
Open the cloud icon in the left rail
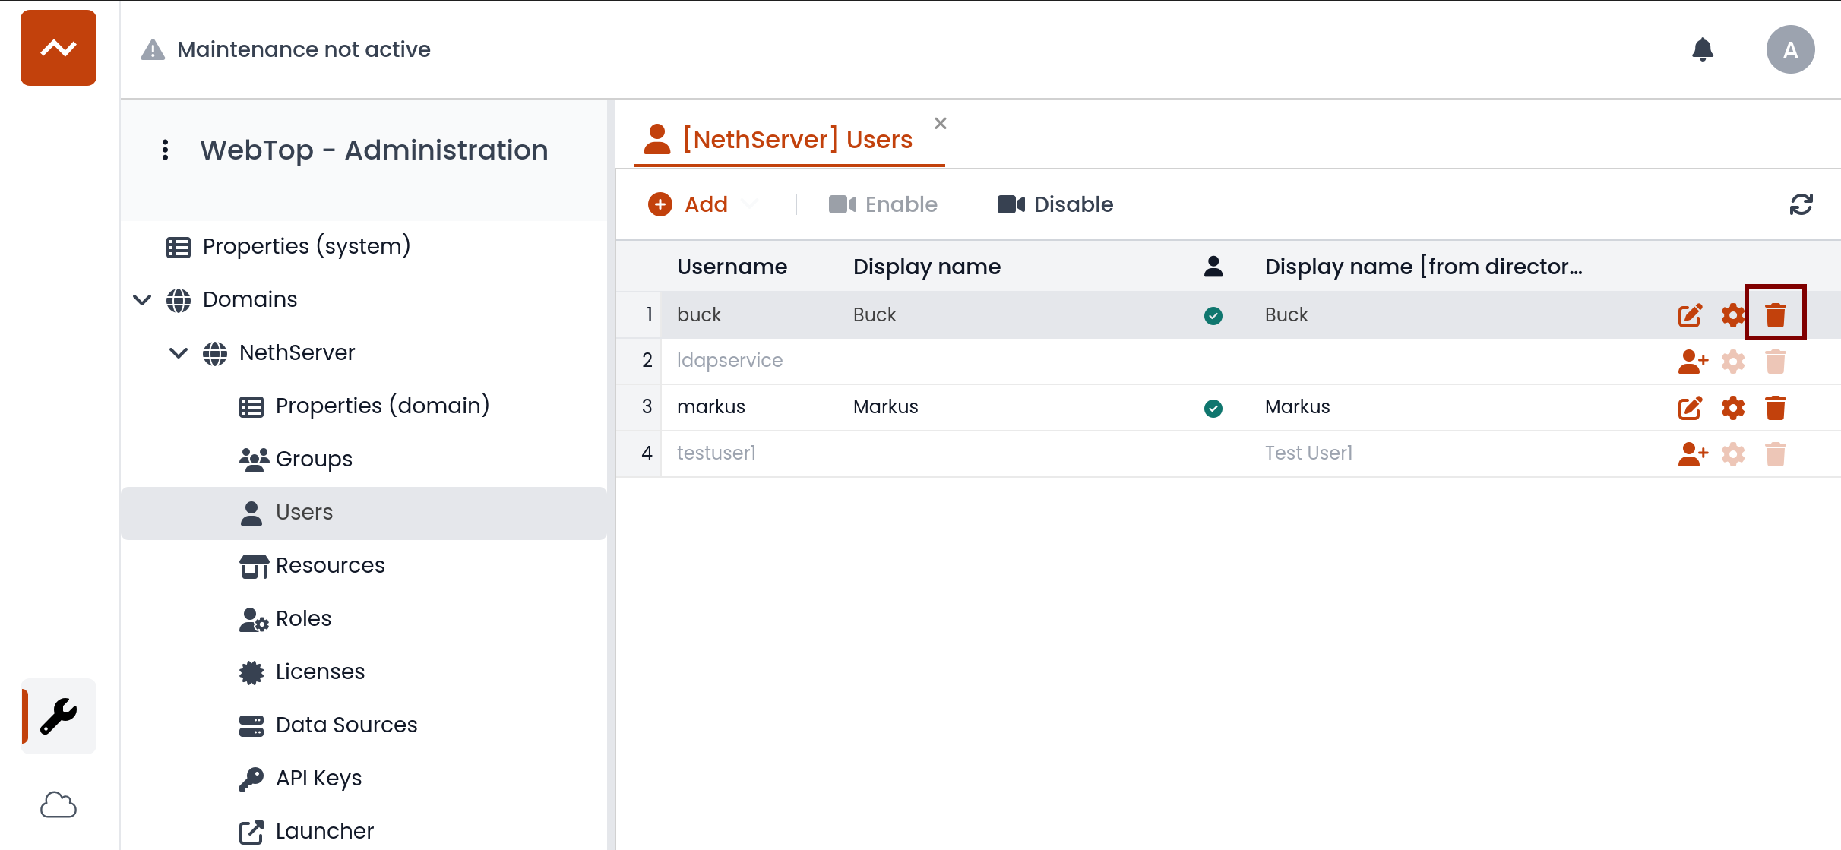59,804
